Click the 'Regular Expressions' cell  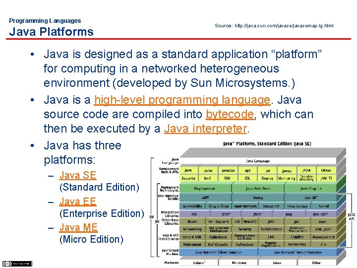coord(271,244)
